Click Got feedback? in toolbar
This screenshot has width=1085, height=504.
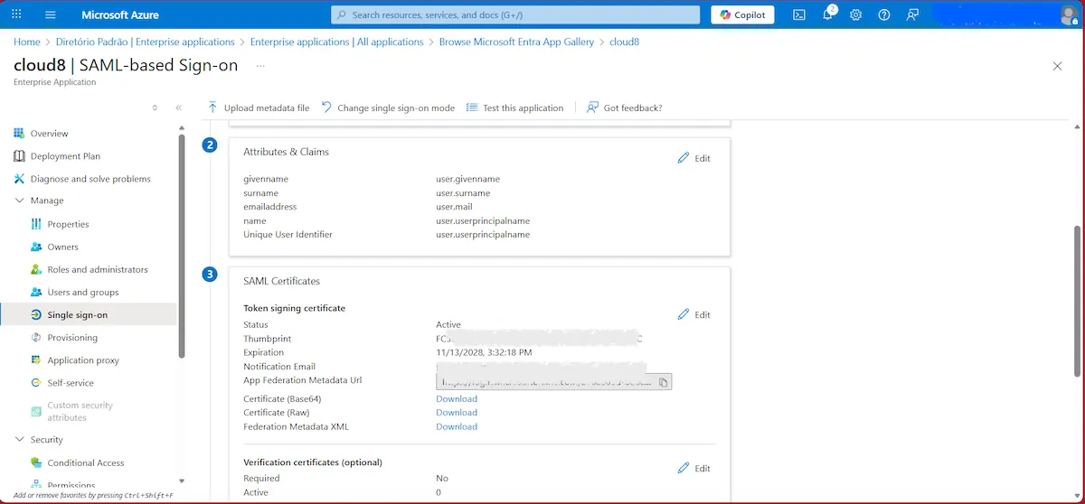[x=625, y=107]
